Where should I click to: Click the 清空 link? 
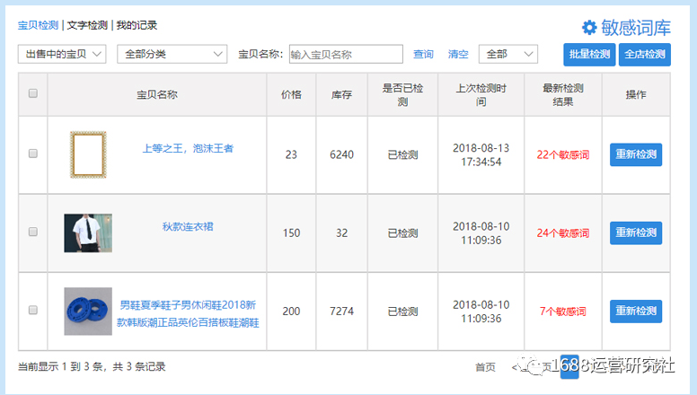point(458,54)
